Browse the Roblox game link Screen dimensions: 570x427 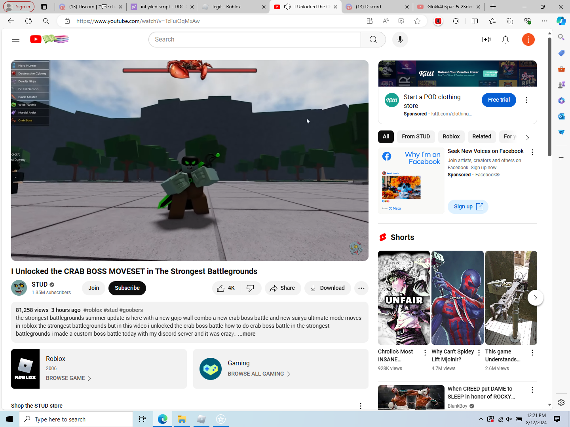pyautogui.click(x=68, y=378)
